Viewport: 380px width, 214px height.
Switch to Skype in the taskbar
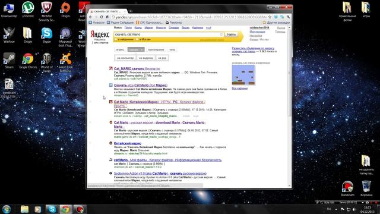point(52,209)
